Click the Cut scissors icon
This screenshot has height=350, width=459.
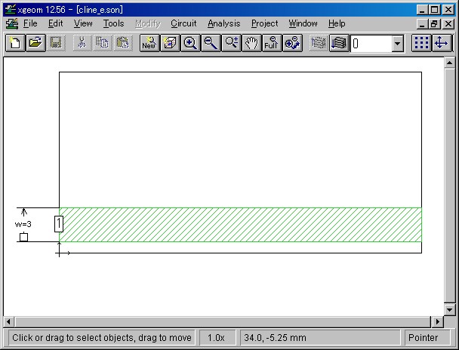82,43
